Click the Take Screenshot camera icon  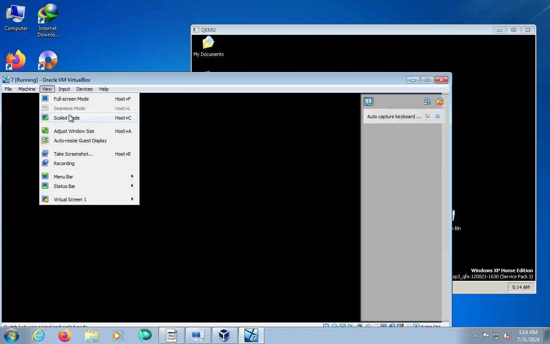pyautogui.click(x=45, y=154)
